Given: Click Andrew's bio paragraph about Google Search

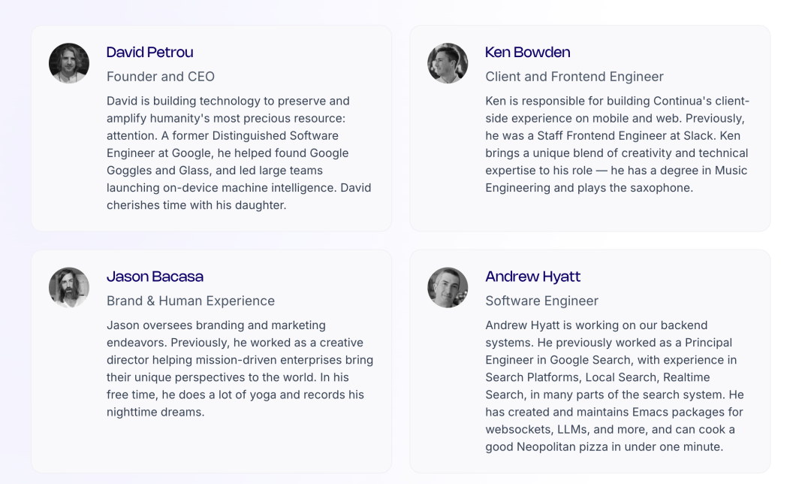Looking at the screenshot, I should [614, 386].
